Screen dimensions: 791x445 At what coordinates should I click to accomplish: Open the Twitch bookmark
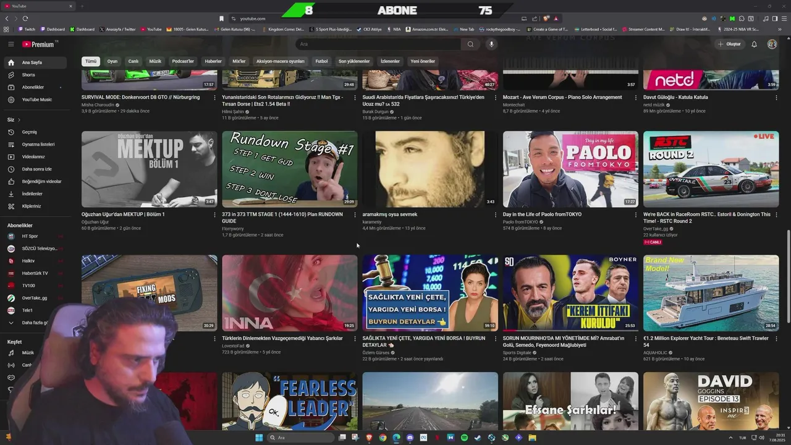click(27, 29)
